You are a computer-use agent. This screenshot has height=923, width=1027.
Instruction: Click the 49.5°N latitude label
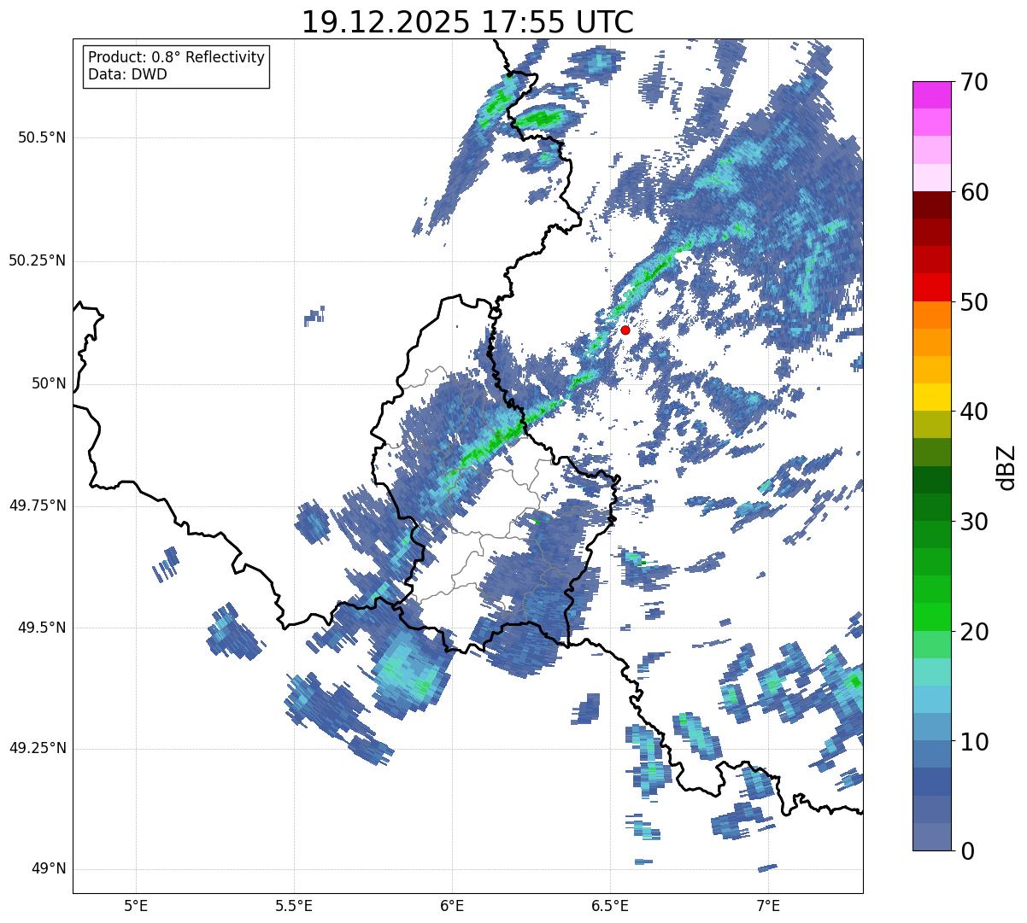click(42, 628)
